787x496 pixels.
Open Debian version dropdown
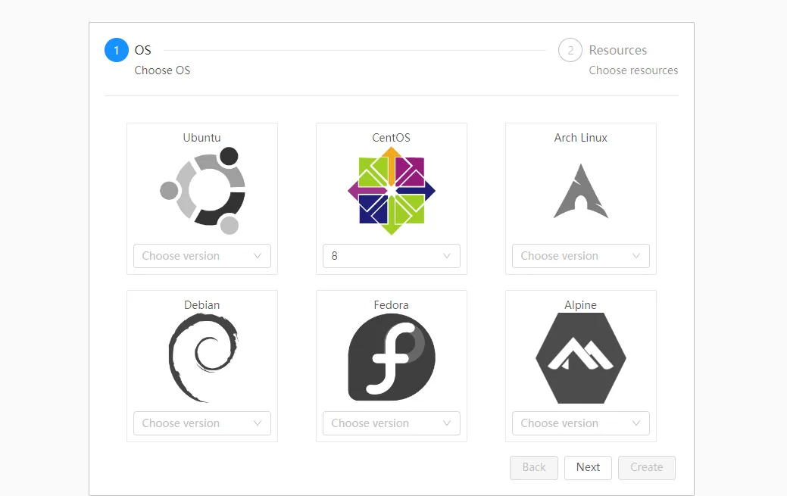click(202, 423)
